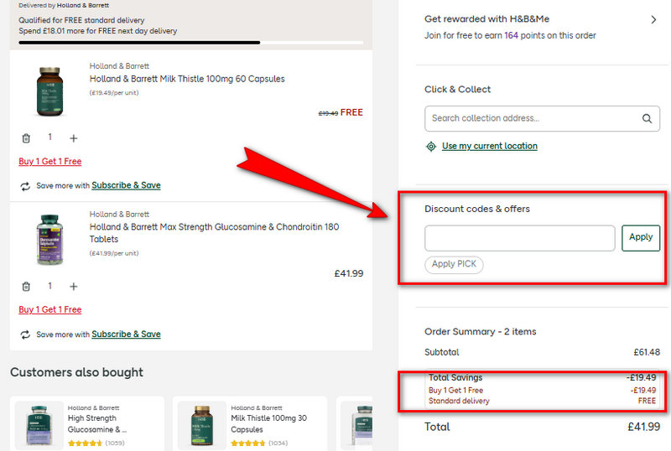Delete the Milk Thistle item with trash icon
The image size is (671, 451).
click(x=26, y=137)
